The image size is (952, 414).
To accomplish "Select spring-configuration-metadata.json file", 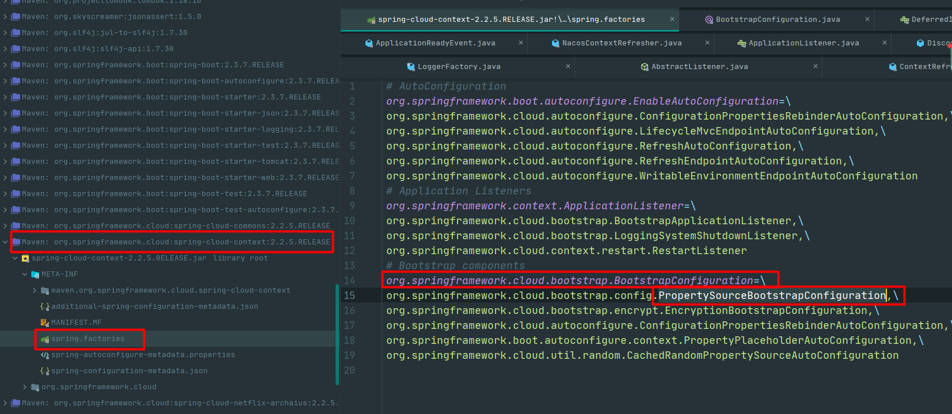I will (x=129, y=371).
